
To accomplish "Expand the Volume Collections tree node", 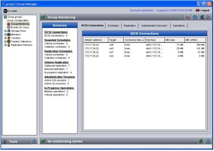I will pyautogui.click(x=5, y=41).
